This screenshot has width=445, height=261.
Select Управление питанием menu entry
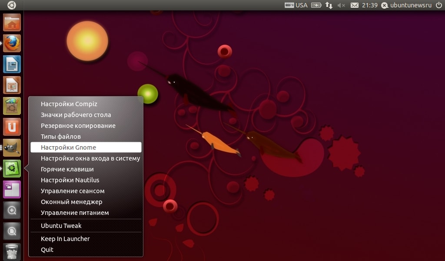click(x=86, y=213)
